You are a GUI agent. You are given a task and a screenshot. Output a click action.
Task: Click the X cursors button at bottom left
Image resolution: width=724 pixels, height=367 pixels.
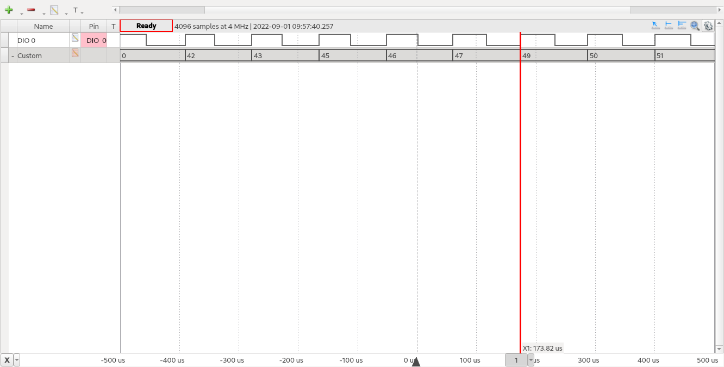click(x=7, y=360)
